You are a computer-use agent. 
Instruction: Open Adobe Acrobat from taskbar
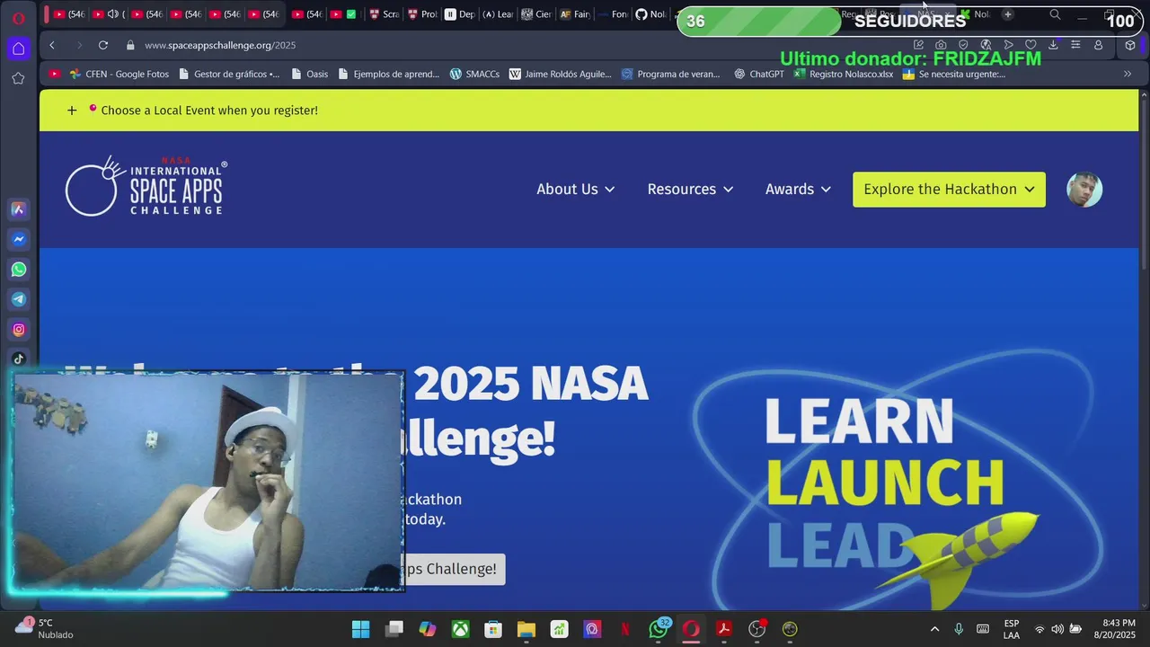click(724, 629)
